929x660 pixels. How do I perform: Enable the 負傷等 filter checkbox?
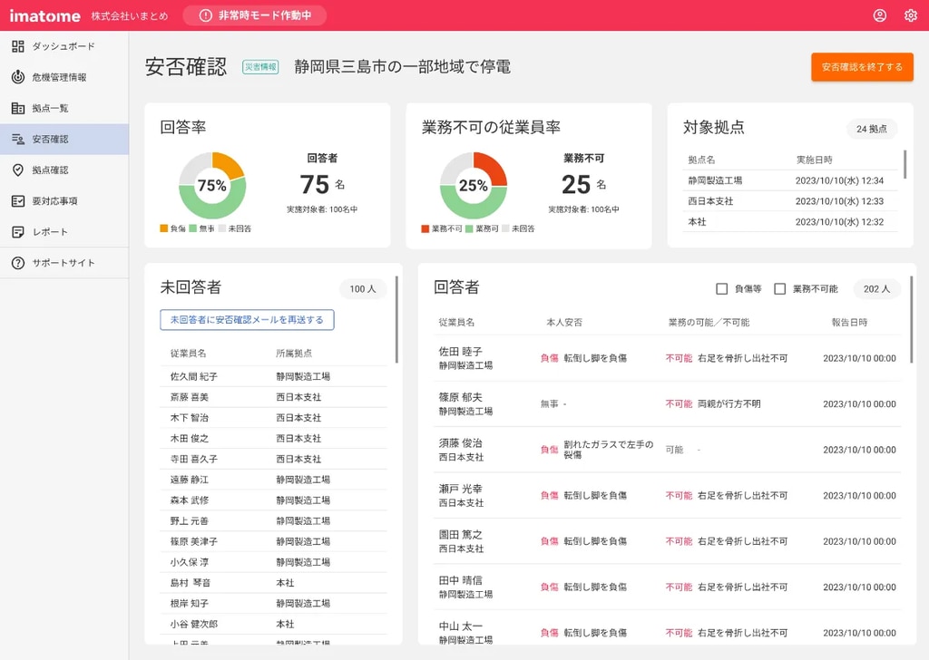point(722,289)
